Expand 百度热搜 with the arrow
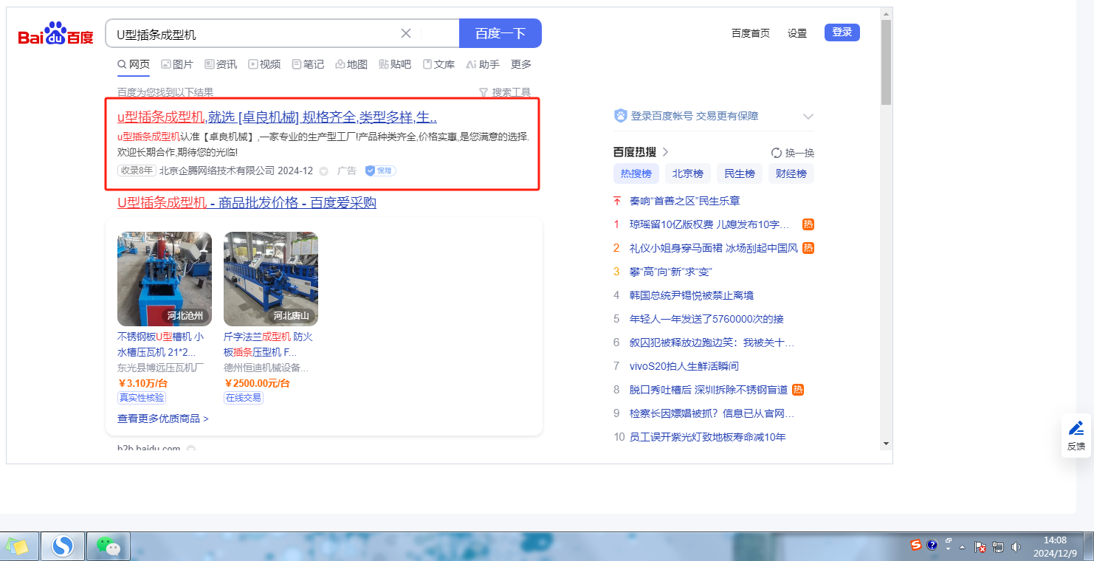The width and height of the screenshot is (1094, 561). [665, 152]
